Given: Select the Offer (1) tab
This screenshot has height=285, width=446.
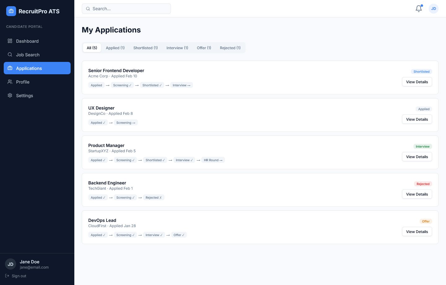Looking at the screenshot, I should click(204, 48).
